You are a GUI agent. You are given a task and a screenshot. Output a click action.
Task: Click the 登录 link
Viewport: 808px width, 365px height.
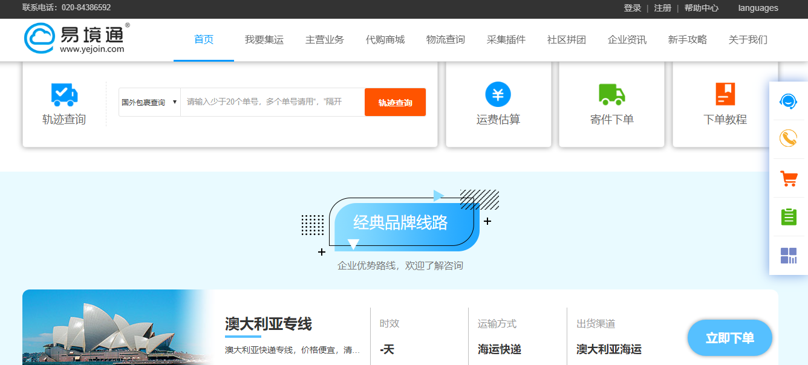tap(633, 8)
